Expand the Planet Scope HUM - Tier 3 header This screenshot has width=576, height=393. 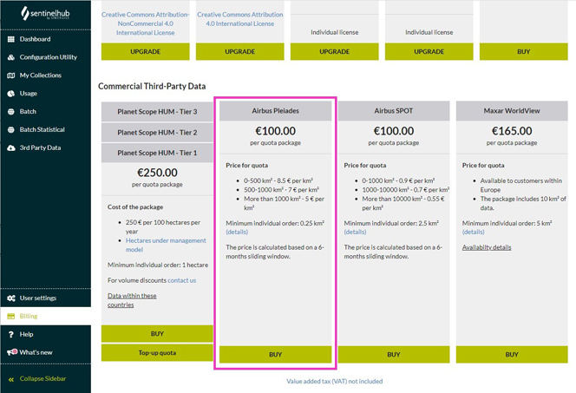[x=157, y=112]
